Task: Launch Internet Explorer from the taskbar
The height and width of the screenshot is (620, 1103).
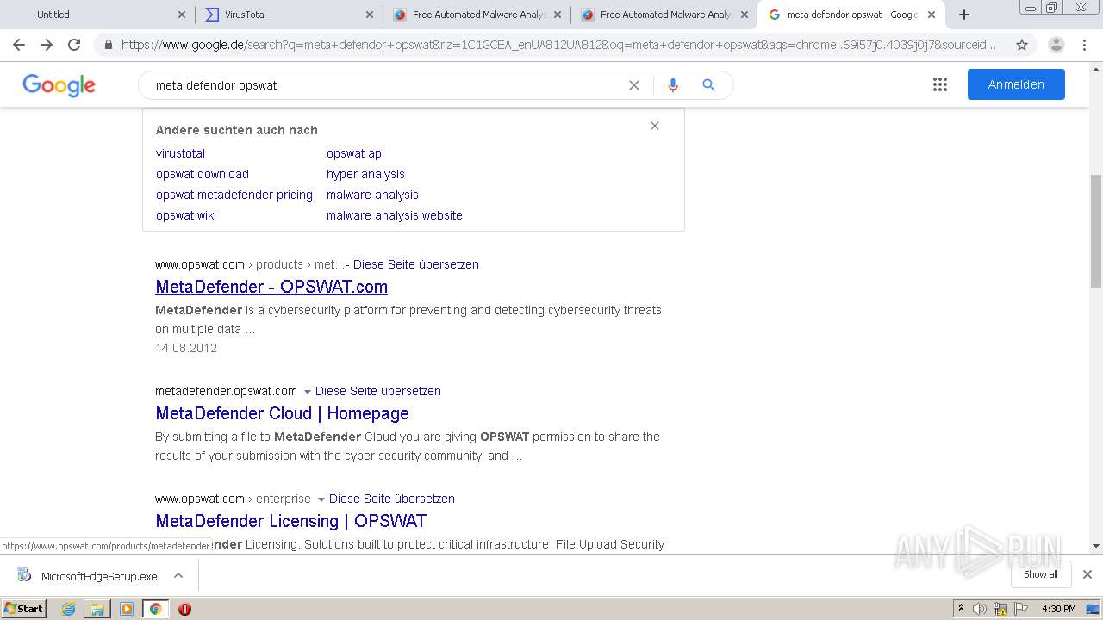Action: tap(68, 609)
